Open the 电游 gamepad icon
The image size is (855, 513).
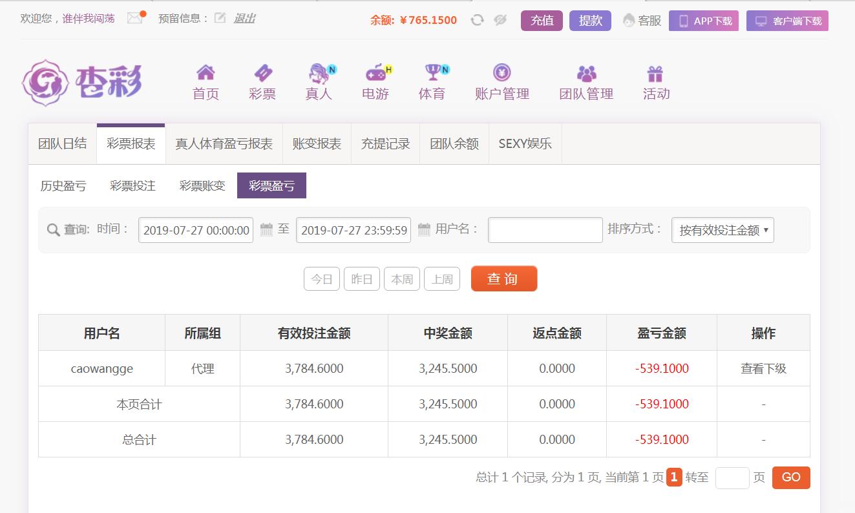coord(375,72)
